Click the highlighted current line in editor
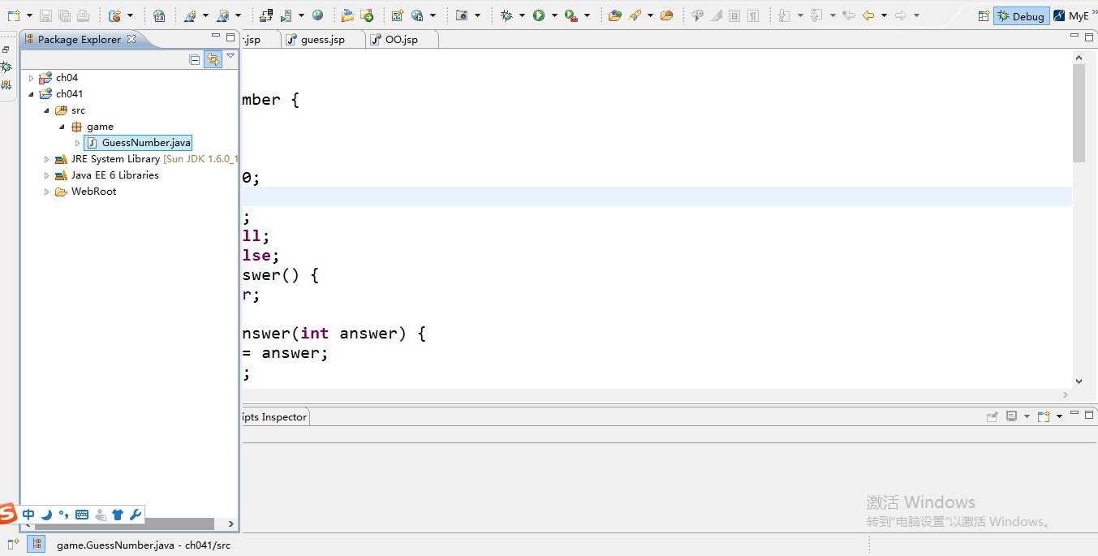This screenshot has height=556, width=1098. tap(657, 196)
